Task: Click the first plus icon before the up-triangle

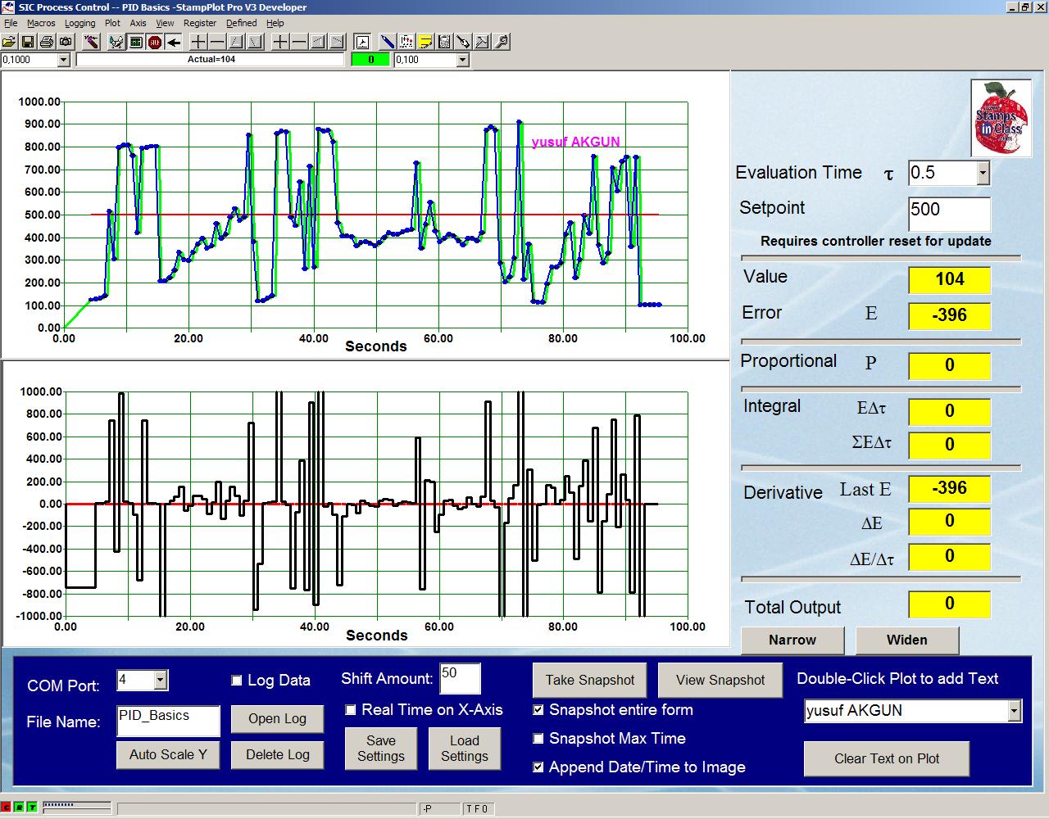Action: (198, 41)
